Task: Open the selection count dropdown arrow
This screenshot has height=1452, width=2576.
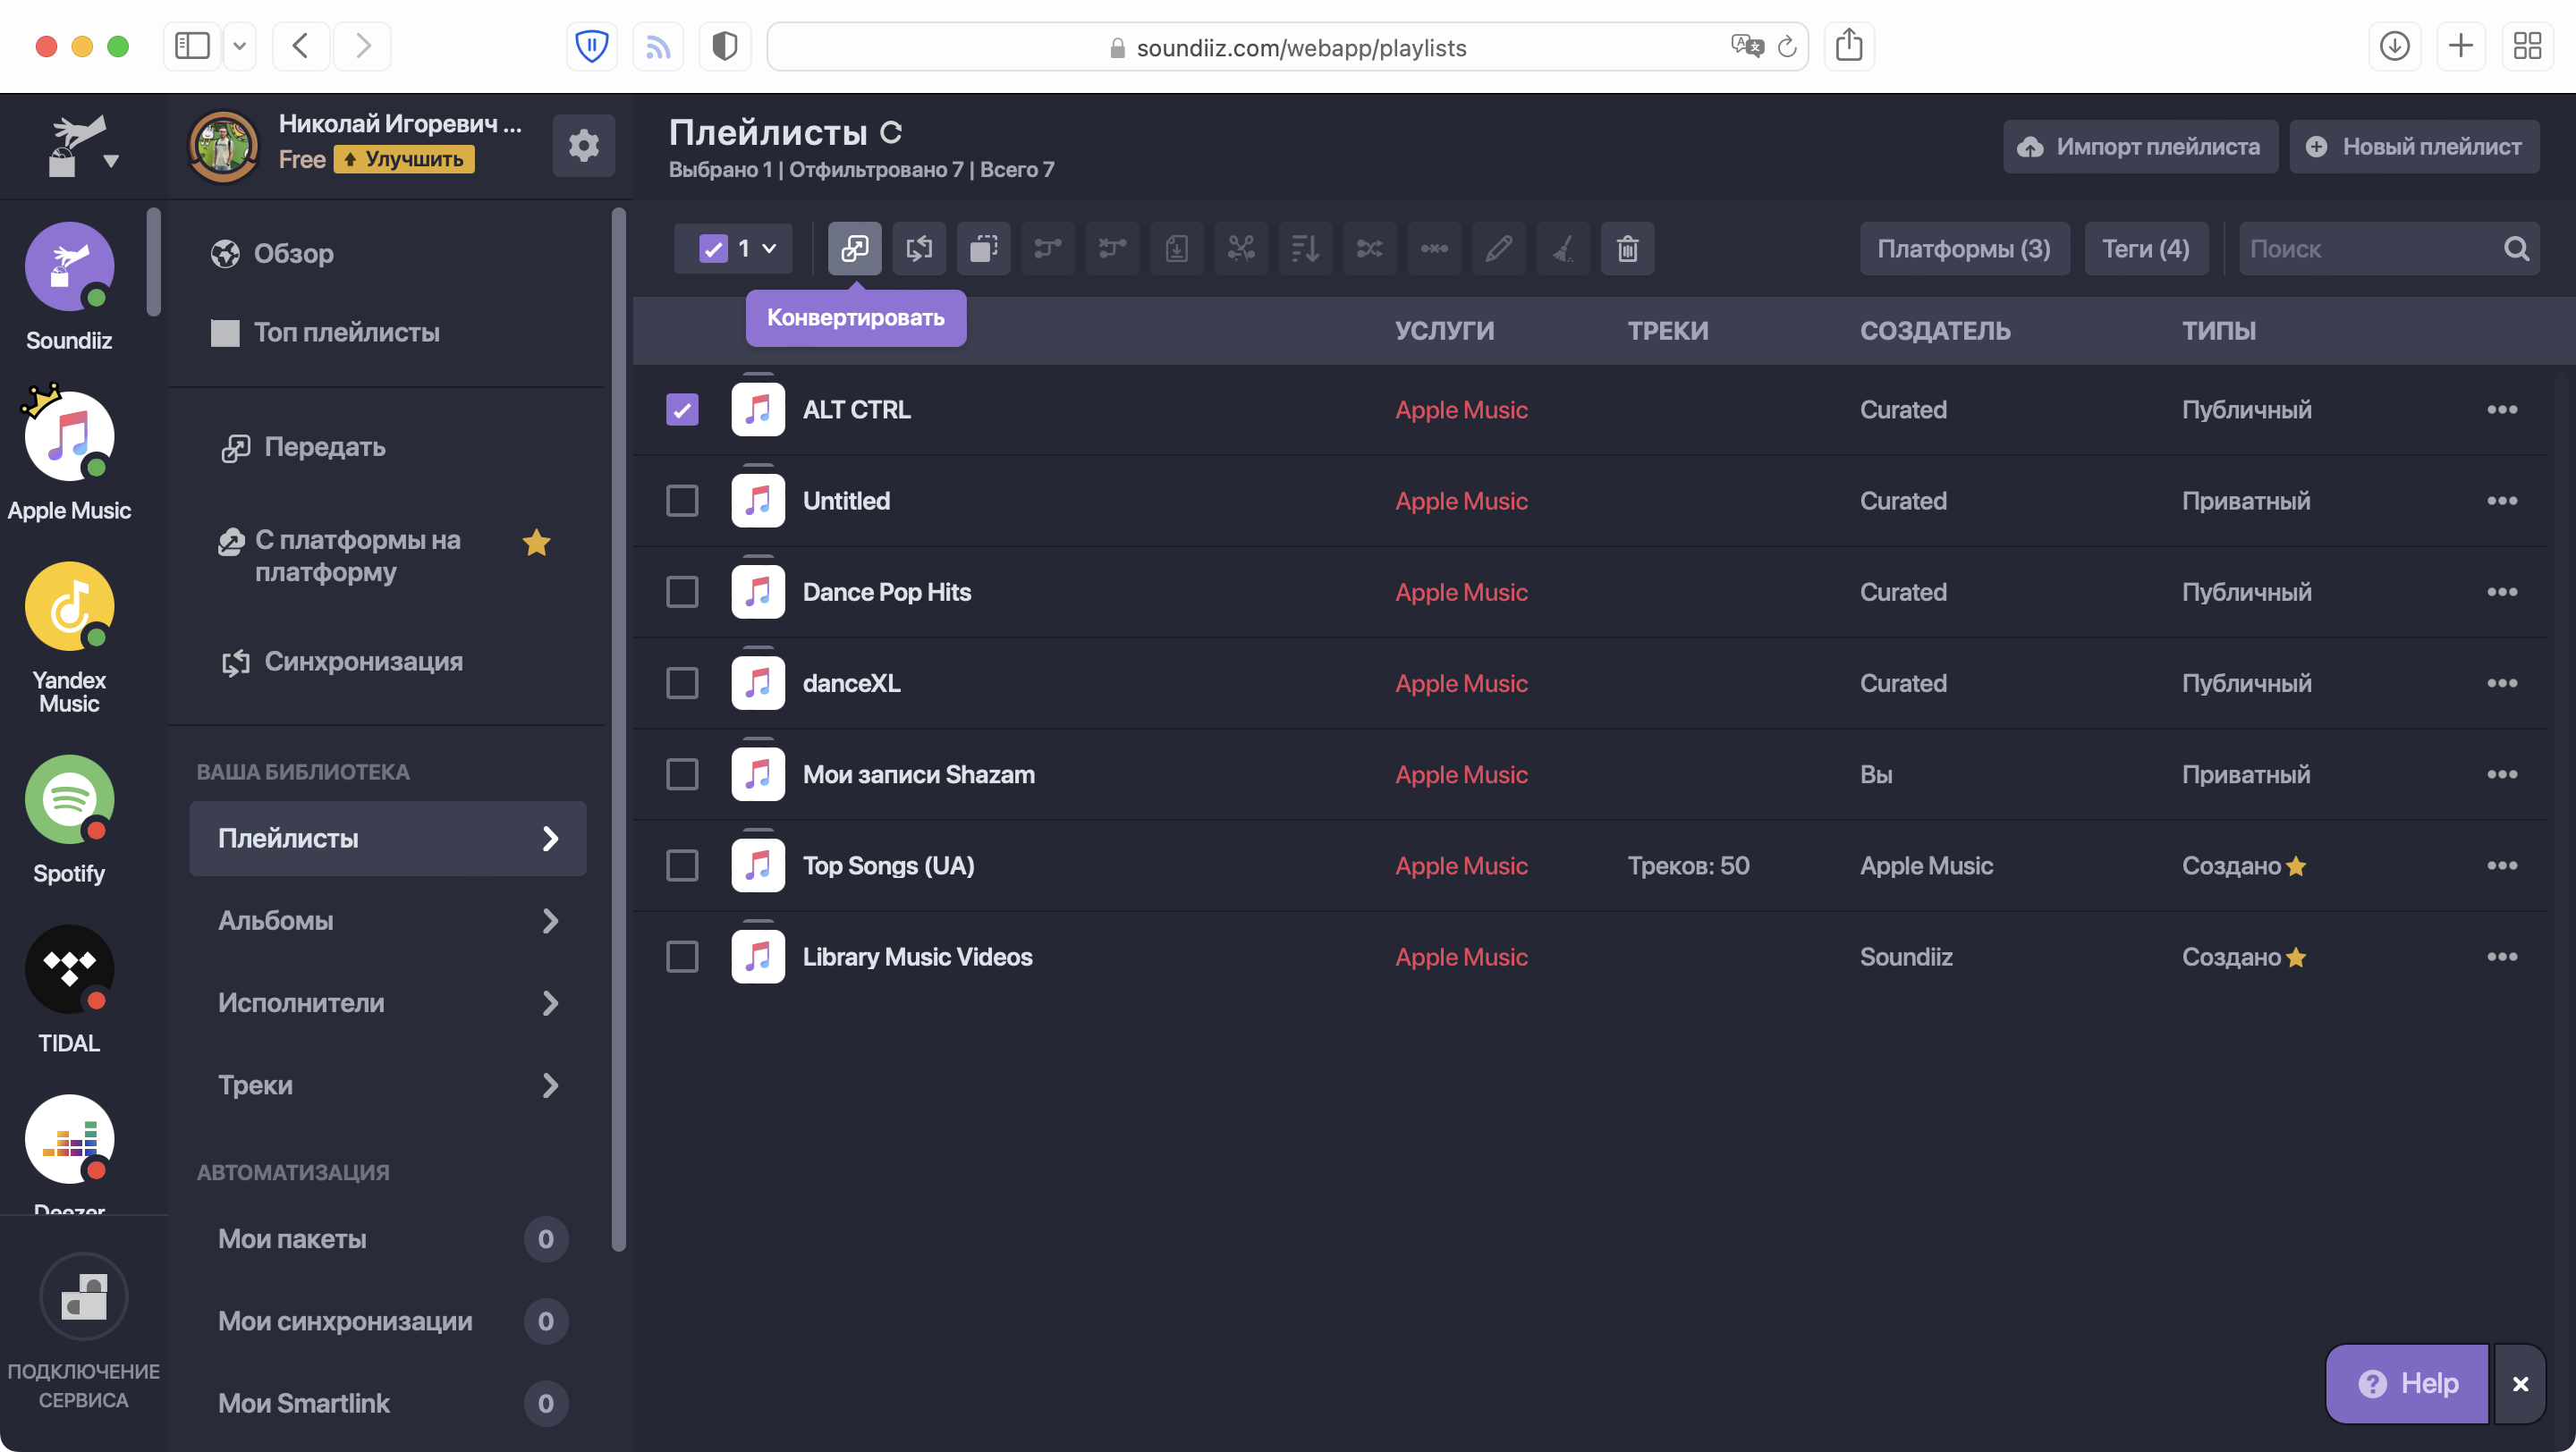Action: click(x=769, y=248)
